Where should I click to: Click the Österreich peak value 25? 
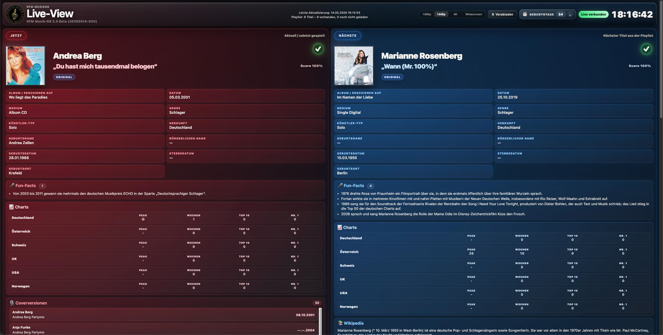[x=471, y=254]
